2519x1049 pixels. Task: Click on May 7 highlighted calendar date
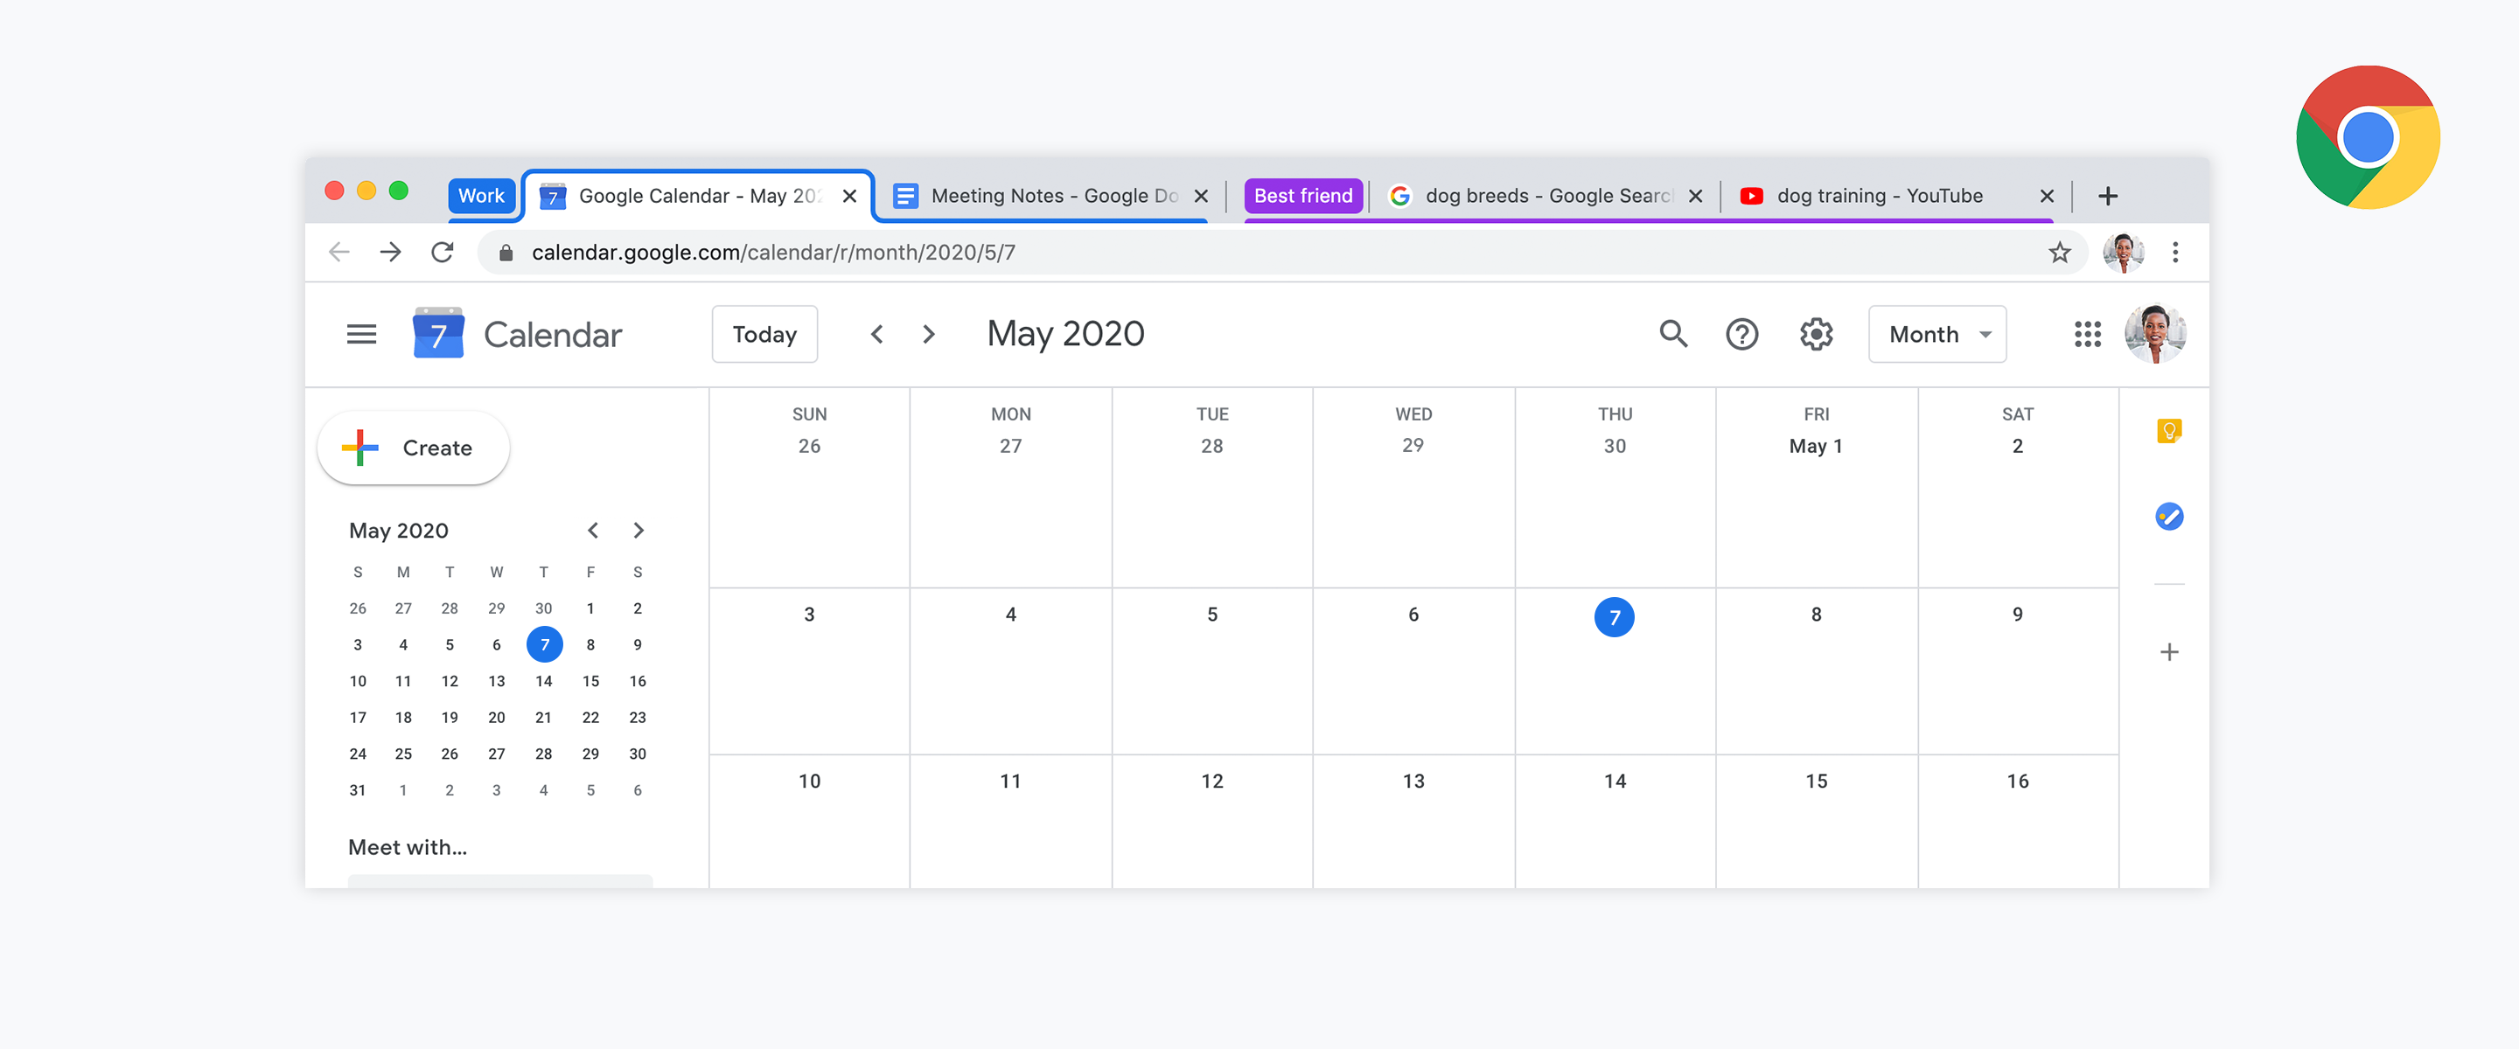click(1611, 617)
